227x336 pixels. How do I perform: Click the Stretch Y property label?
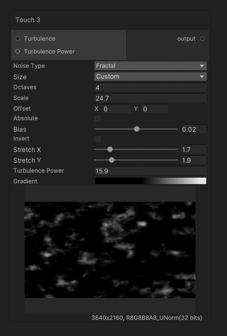27,161
